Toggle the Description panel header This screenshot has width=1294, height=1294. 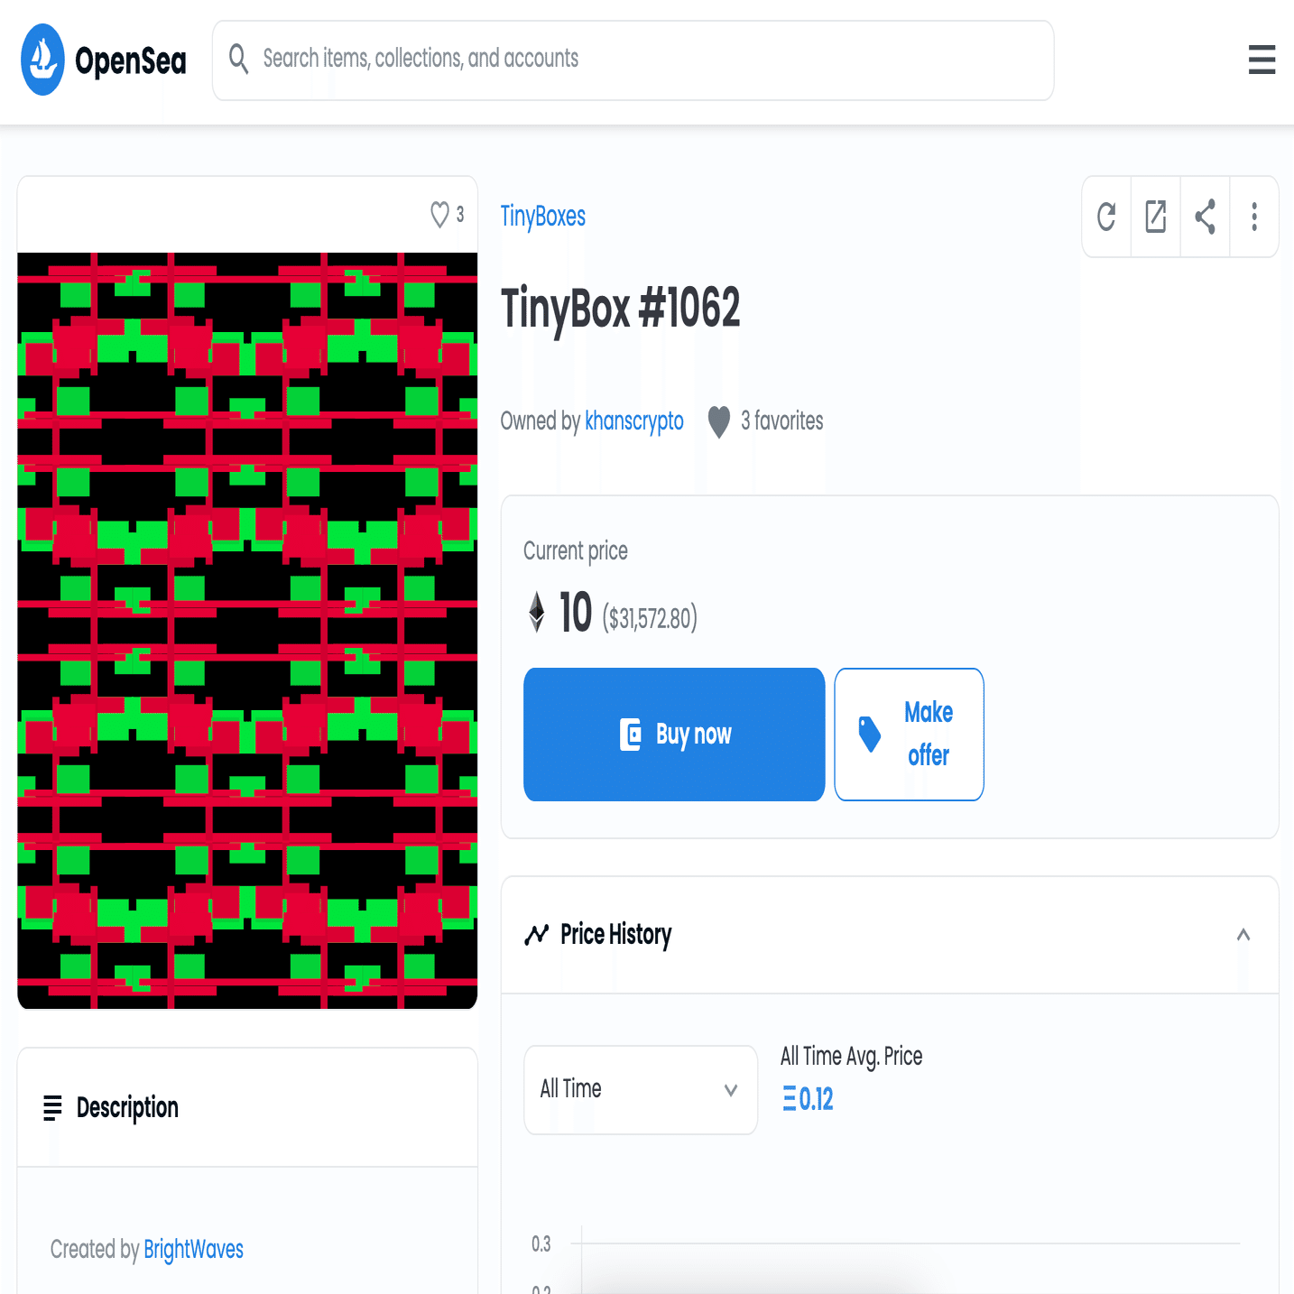click(x=247, y=1107)
